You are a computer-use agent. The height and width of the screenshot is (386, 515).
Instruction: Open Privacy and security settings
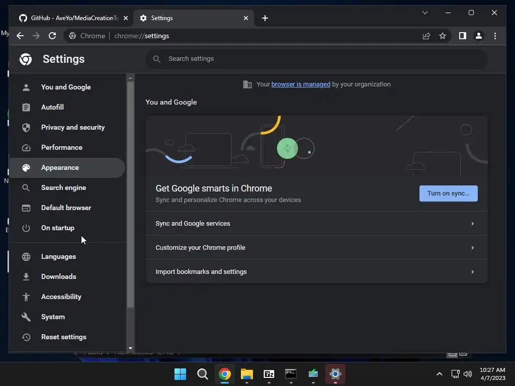(x=67, y=127)
